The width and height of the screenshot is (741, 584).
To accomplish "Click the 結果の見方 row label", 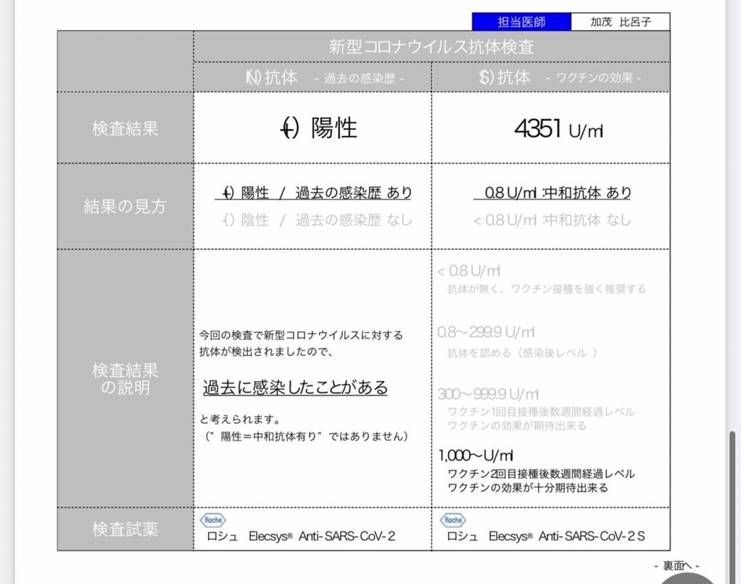I will (125, 207).
